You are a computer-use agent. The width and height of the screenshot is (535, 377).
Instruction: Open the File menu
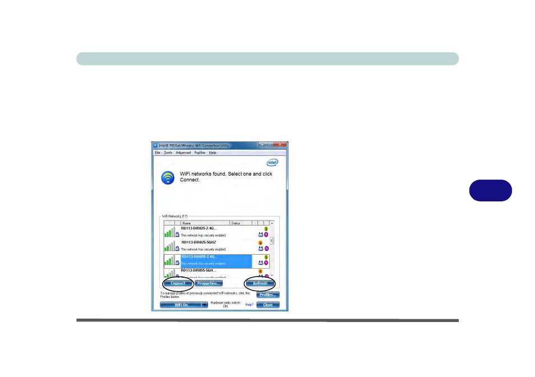(157, 153)
